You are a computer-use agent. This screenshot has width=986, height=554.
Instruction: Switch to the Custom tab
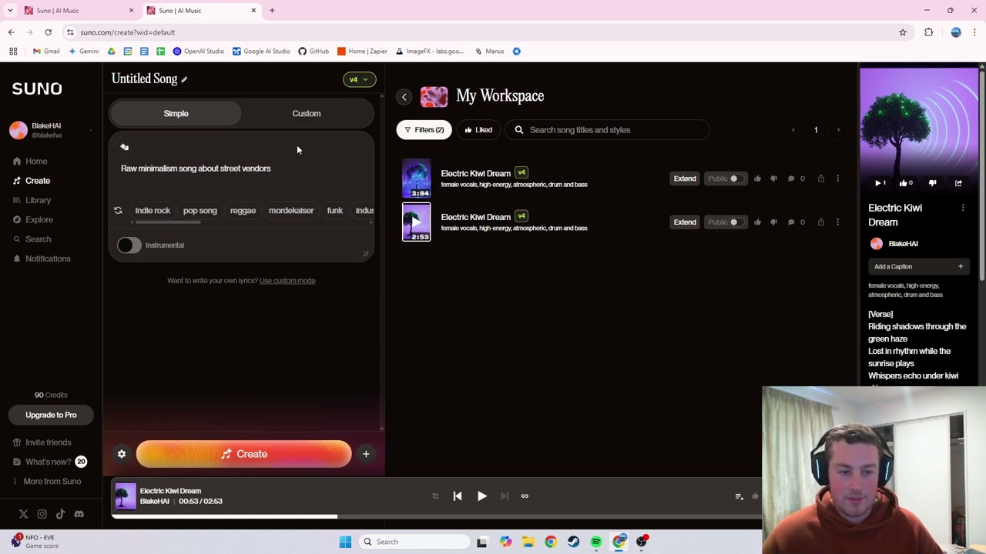point(307,113)
